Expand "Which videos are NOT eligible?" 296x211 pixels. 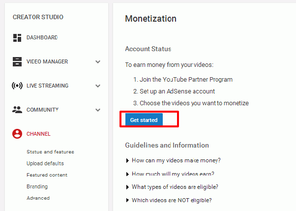[x=169, y=200]
